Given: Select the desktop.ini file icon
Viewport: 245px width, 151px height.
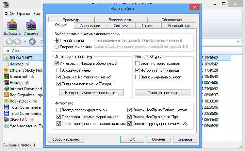Looking at the screenshot, I should (x=7, y=64).
